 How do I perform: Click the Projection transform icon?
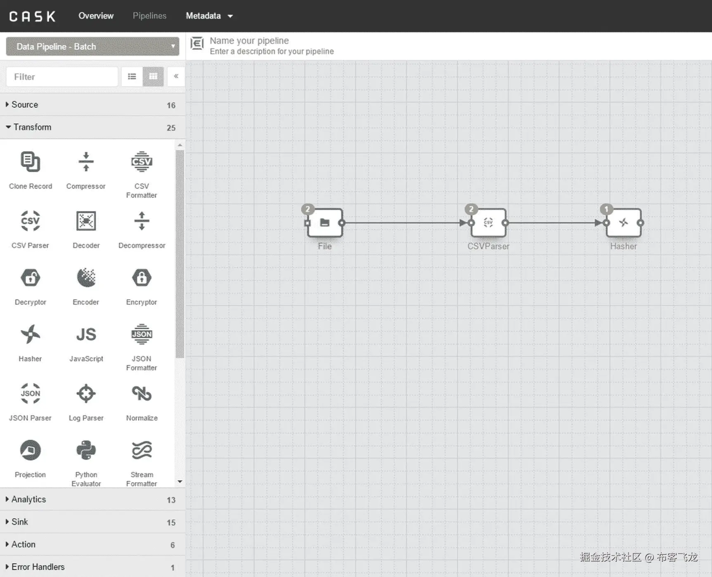(x=30, y=450)
